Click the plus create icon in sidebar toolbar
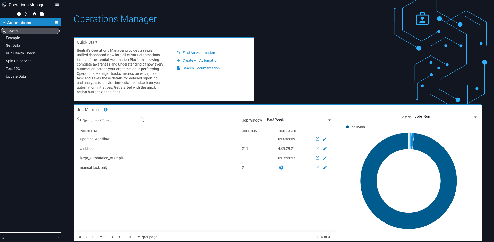This screenshot has height=242, width=494. click(19, 14)
